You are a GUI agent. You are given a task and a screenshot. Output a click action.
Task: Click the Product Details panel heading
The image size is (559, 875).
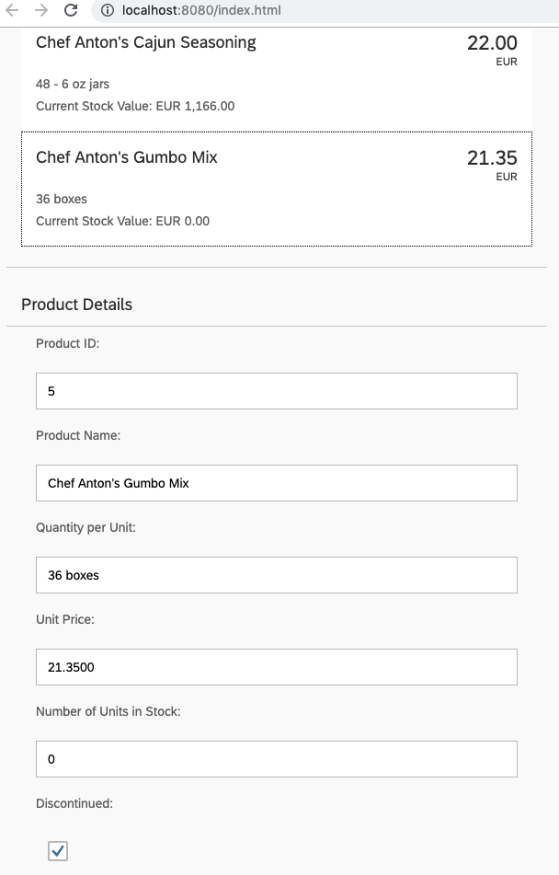tap(77, 305)
